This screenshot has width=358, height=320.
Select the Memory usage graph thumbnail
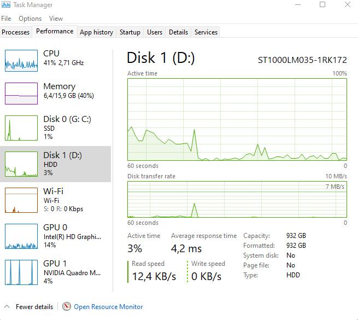tap(21, 93)
